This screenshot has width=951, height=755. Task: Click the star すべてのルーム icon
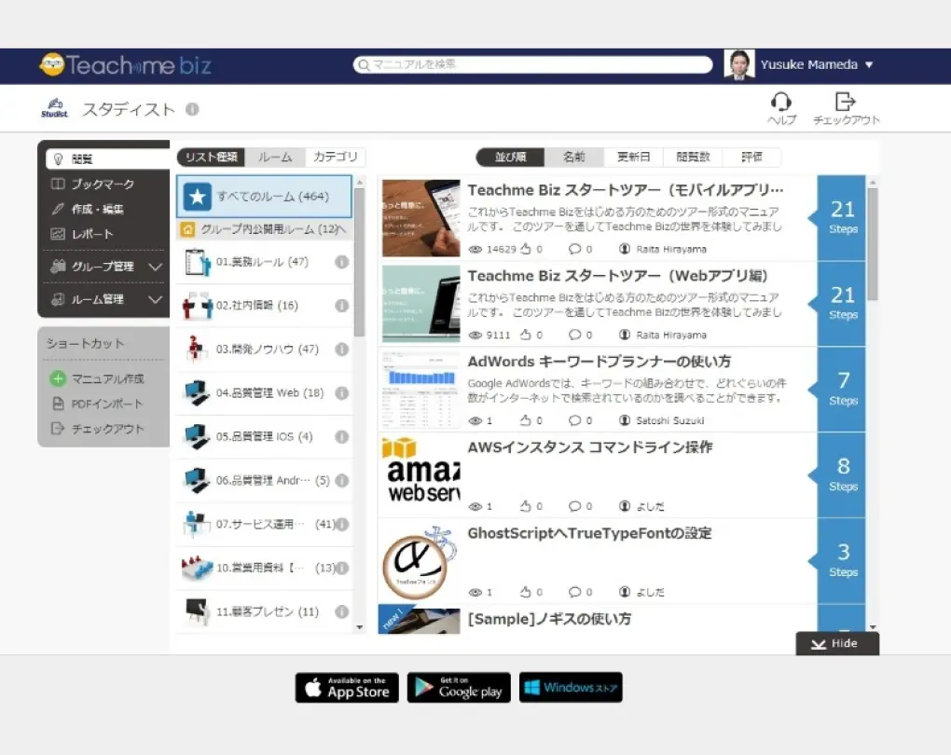(x=198, y=197)
